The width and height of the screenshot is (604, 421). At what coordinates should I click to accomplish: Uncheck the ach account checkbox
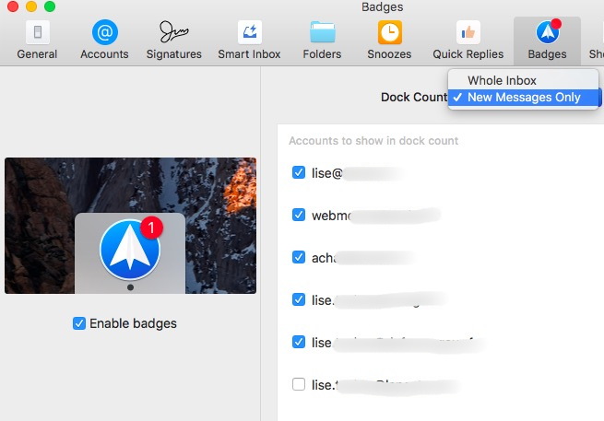(299, 257)
